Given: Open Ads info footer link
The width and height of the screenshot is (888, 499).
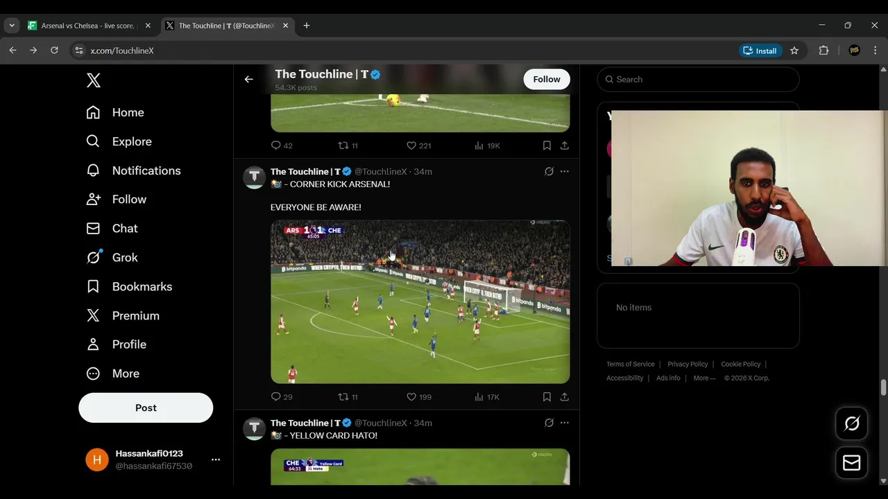Looking at the screenshot, I should click(668, 378).
